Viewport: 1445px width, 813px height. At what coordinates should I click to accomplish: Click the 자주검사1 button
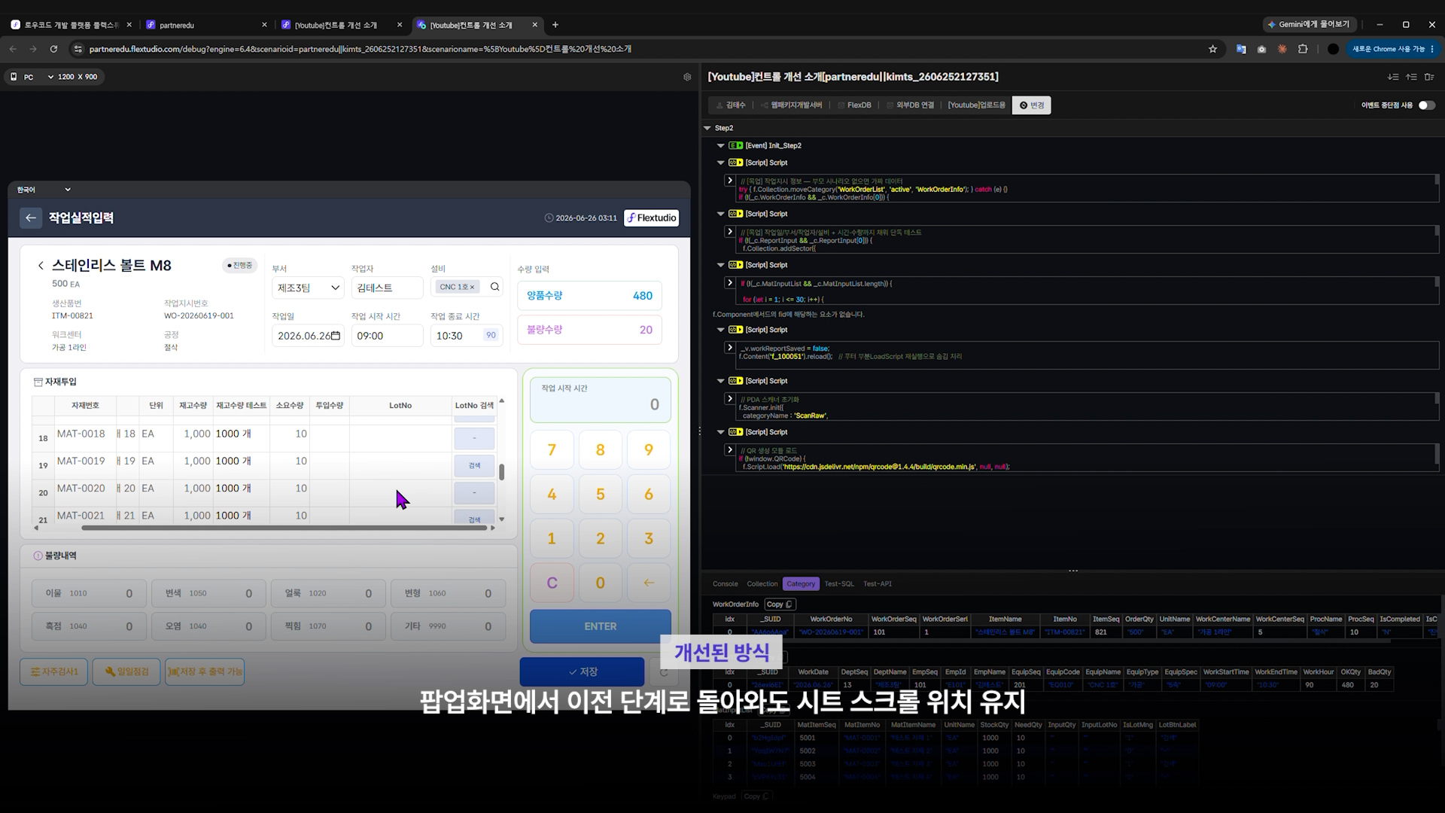pos(54,671)
